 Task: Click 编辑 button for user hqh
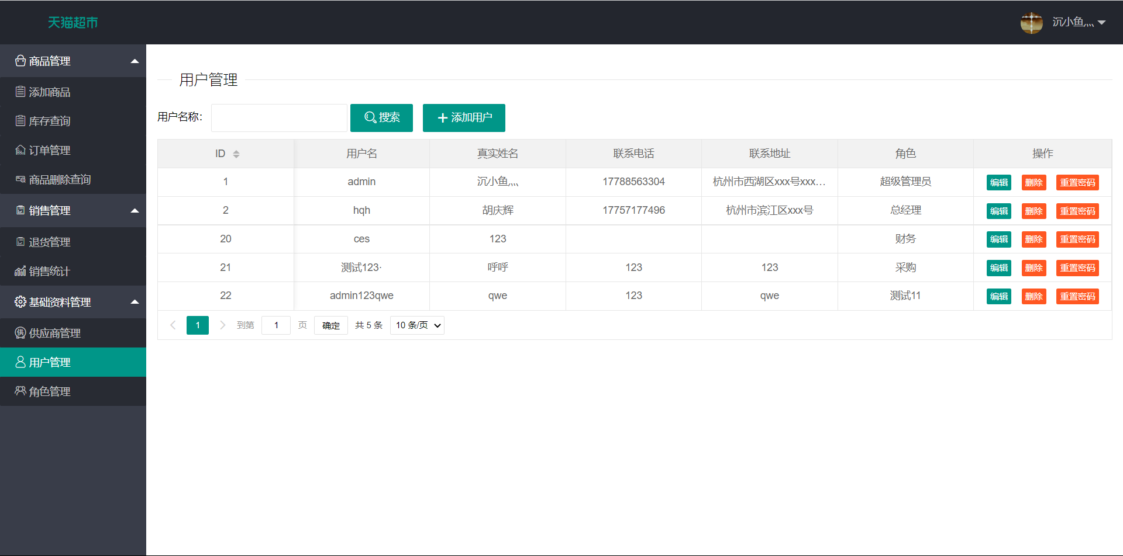click(998, 211)
